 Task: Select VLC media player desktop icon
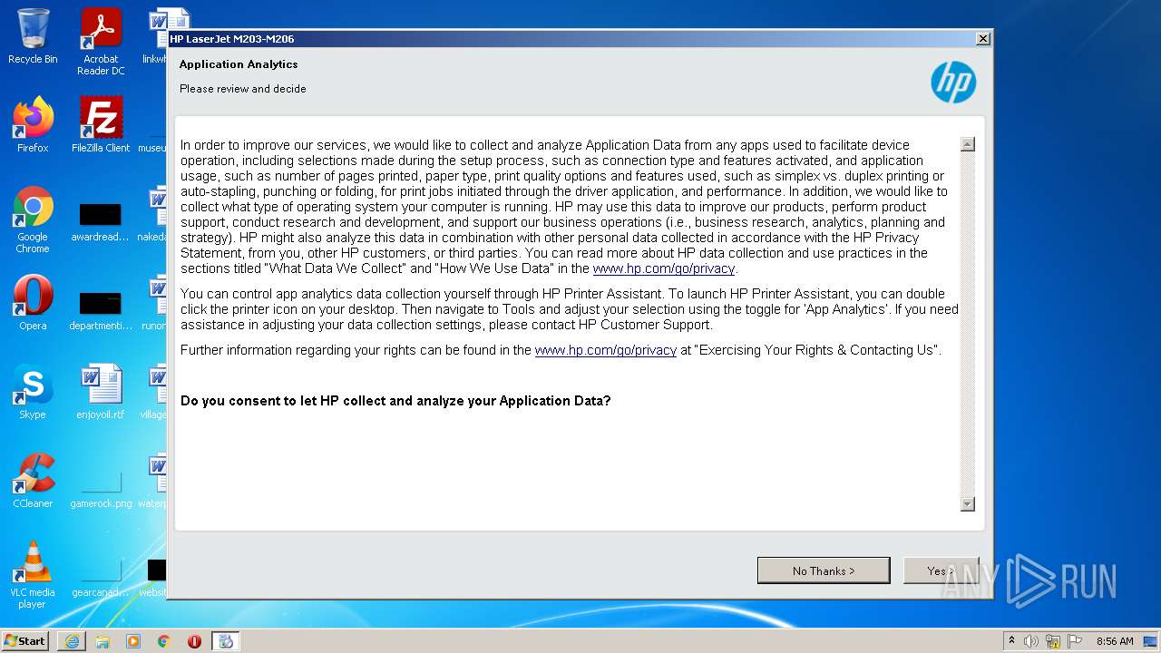pyautogui.click(x=33, y=575)
